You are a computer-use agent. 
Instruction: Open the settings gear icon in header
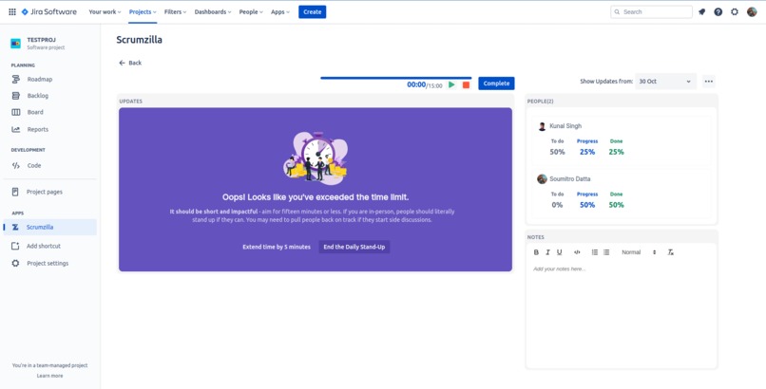(735, 11)
